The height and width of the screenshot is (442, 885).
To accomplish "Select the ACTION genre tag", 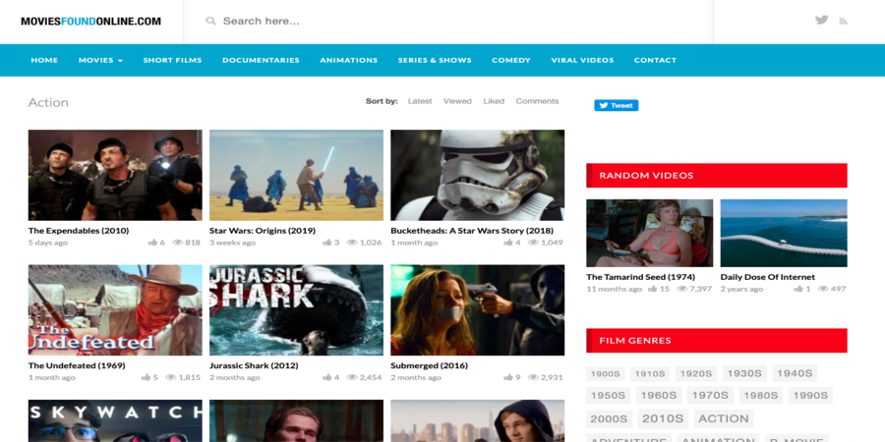I will click(724, 418).
